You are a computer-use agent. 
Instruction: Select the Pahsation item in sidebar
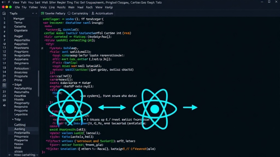click(22, 68)
